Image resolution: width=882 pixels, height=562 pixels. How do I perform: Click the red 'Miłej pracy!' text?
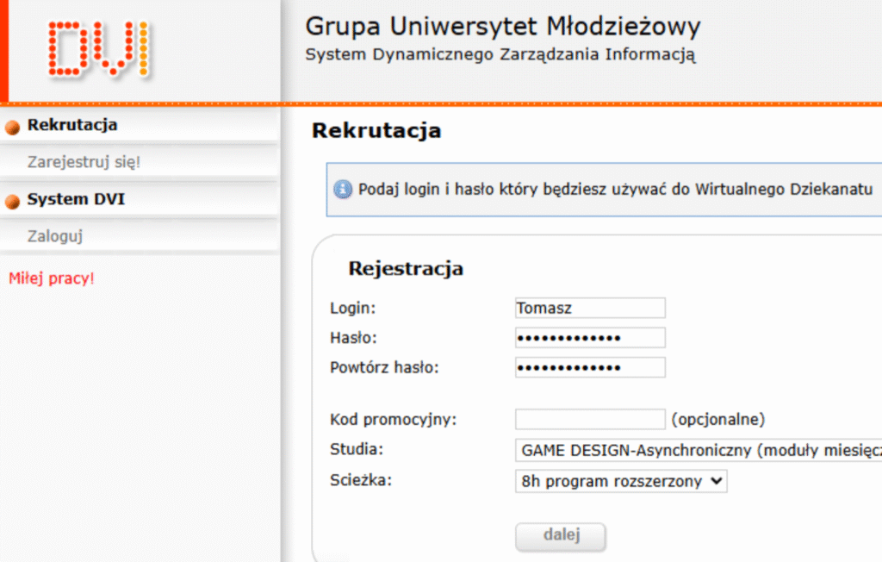coord(52,278)
